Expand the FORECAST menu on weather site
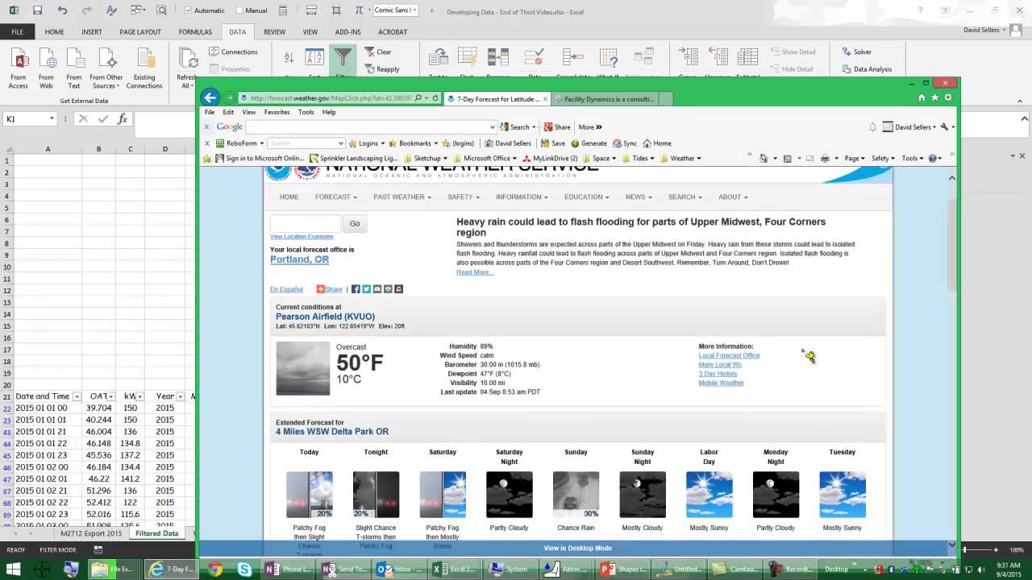 [x=336, y=197]
